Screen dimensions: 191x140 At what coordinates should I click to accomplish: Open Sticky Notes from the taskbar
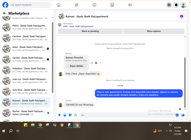tap(26, 125)
